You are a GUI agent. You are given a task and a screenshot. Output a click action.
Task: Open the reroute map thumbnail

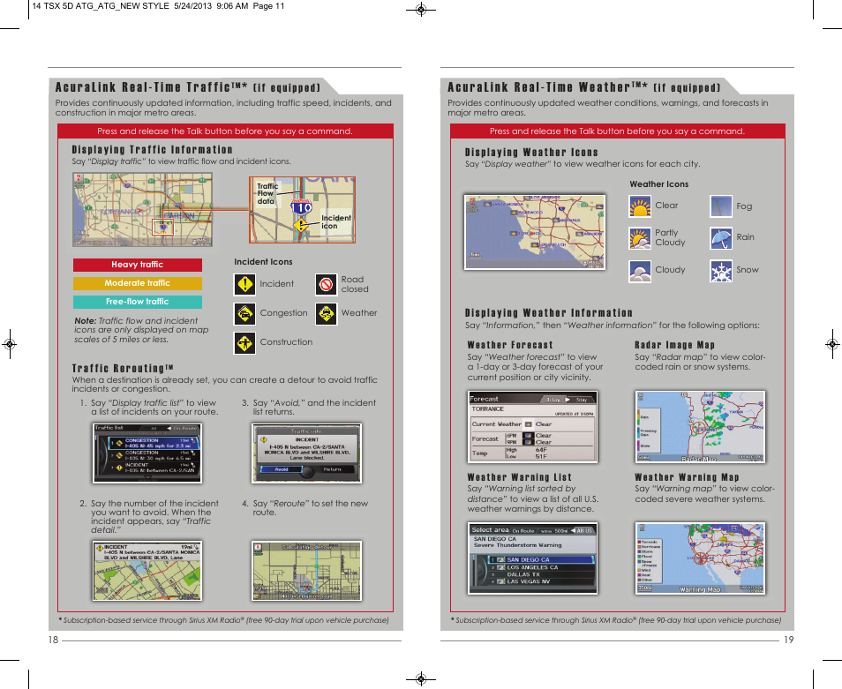click(x=306, y=571)
